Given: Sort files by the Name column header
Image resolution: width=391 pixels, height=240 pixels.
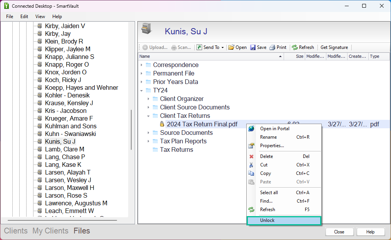Looking at the screenshot, I should 211,56.
